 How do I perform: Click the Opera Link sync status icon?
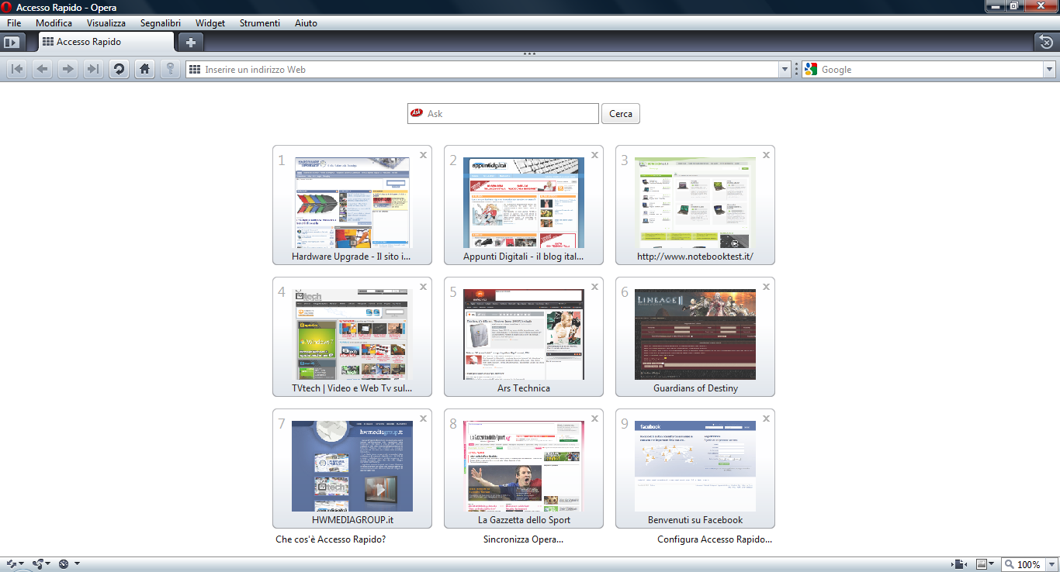(x=11, y=564)
